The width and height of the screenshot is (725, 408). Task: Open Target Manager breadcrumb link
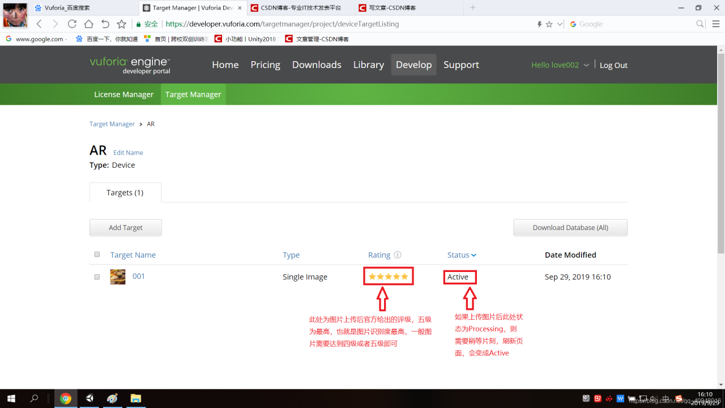[x=112, y=124]
